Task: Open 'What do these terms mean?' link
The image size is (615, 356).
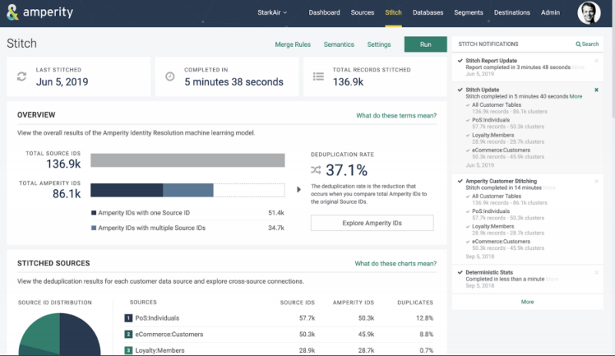Action: tap(396, 115)
